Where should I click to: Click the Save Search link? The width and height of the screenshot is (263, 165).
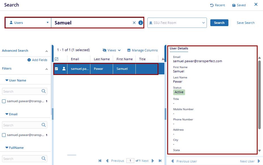click(x=245, y=23)
